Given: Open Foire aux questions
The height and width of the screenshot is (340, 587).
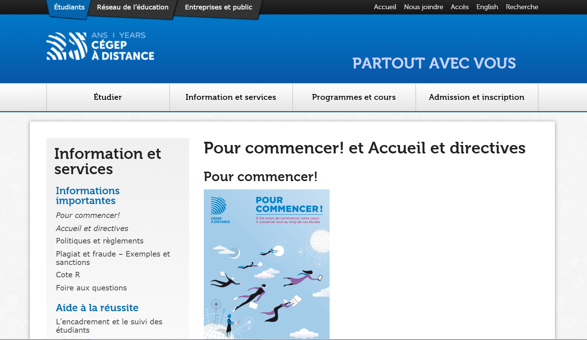Looking at the screenshot, I should point(91,288).
